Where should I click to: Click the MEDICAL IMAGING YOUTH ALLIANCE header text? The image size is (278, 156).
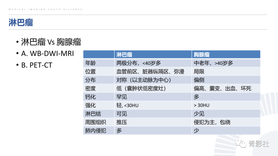45,10
